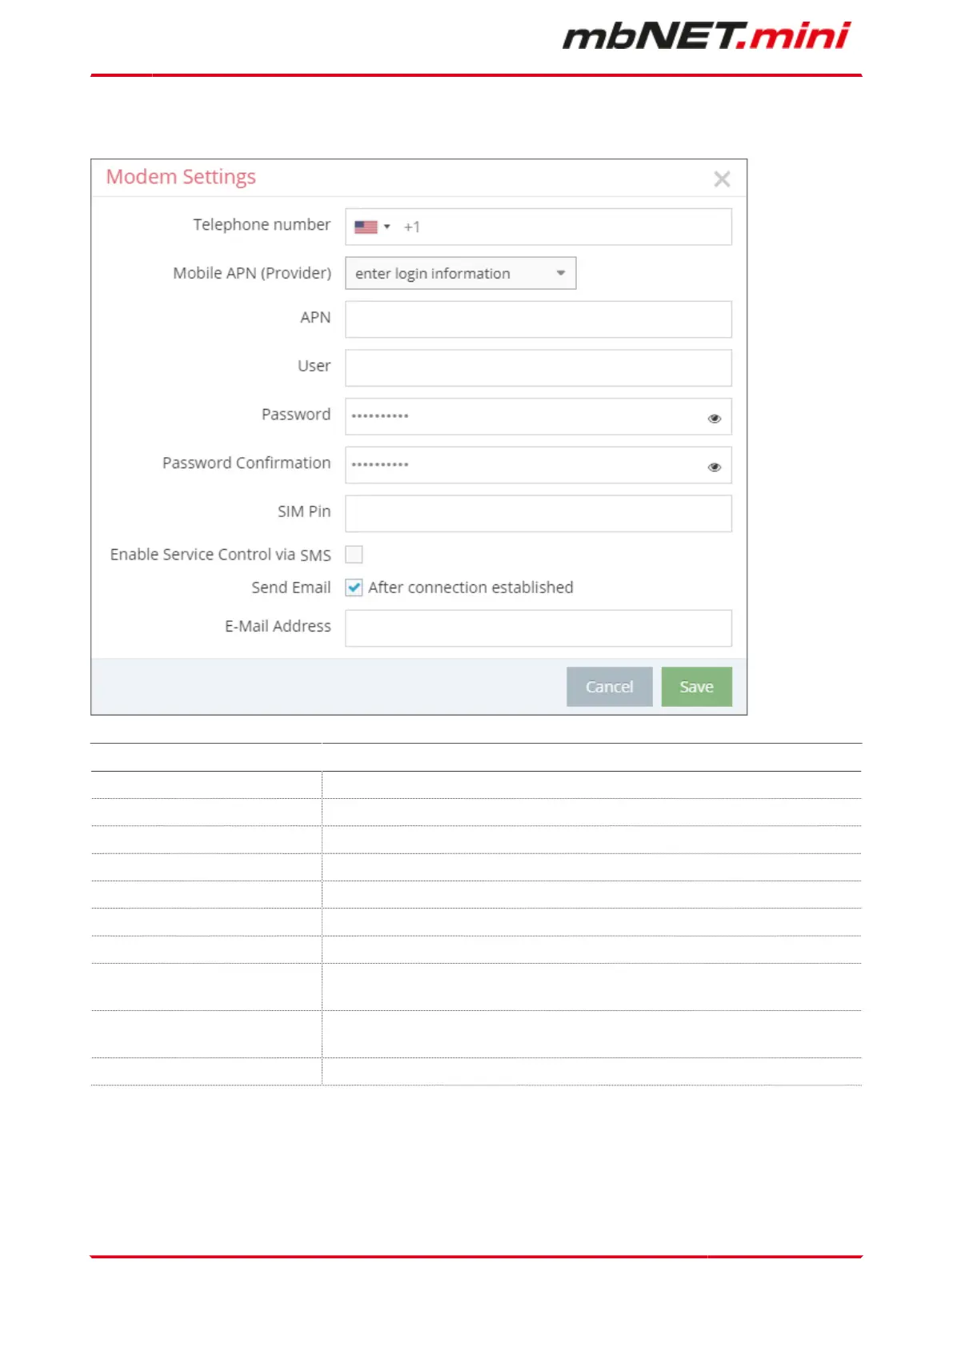Close the Modem Settings dialog
This screenshot has width=953, height=1348.
coord(722,179)
